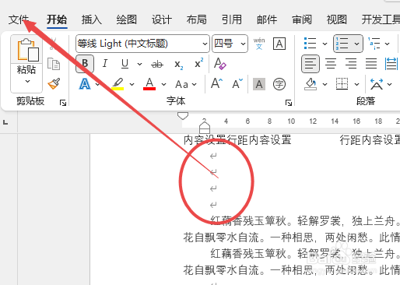This screenshot has height=285, width=400.
Task: Switch to the 设计 (Design) tab
Action: click(162, 19)
